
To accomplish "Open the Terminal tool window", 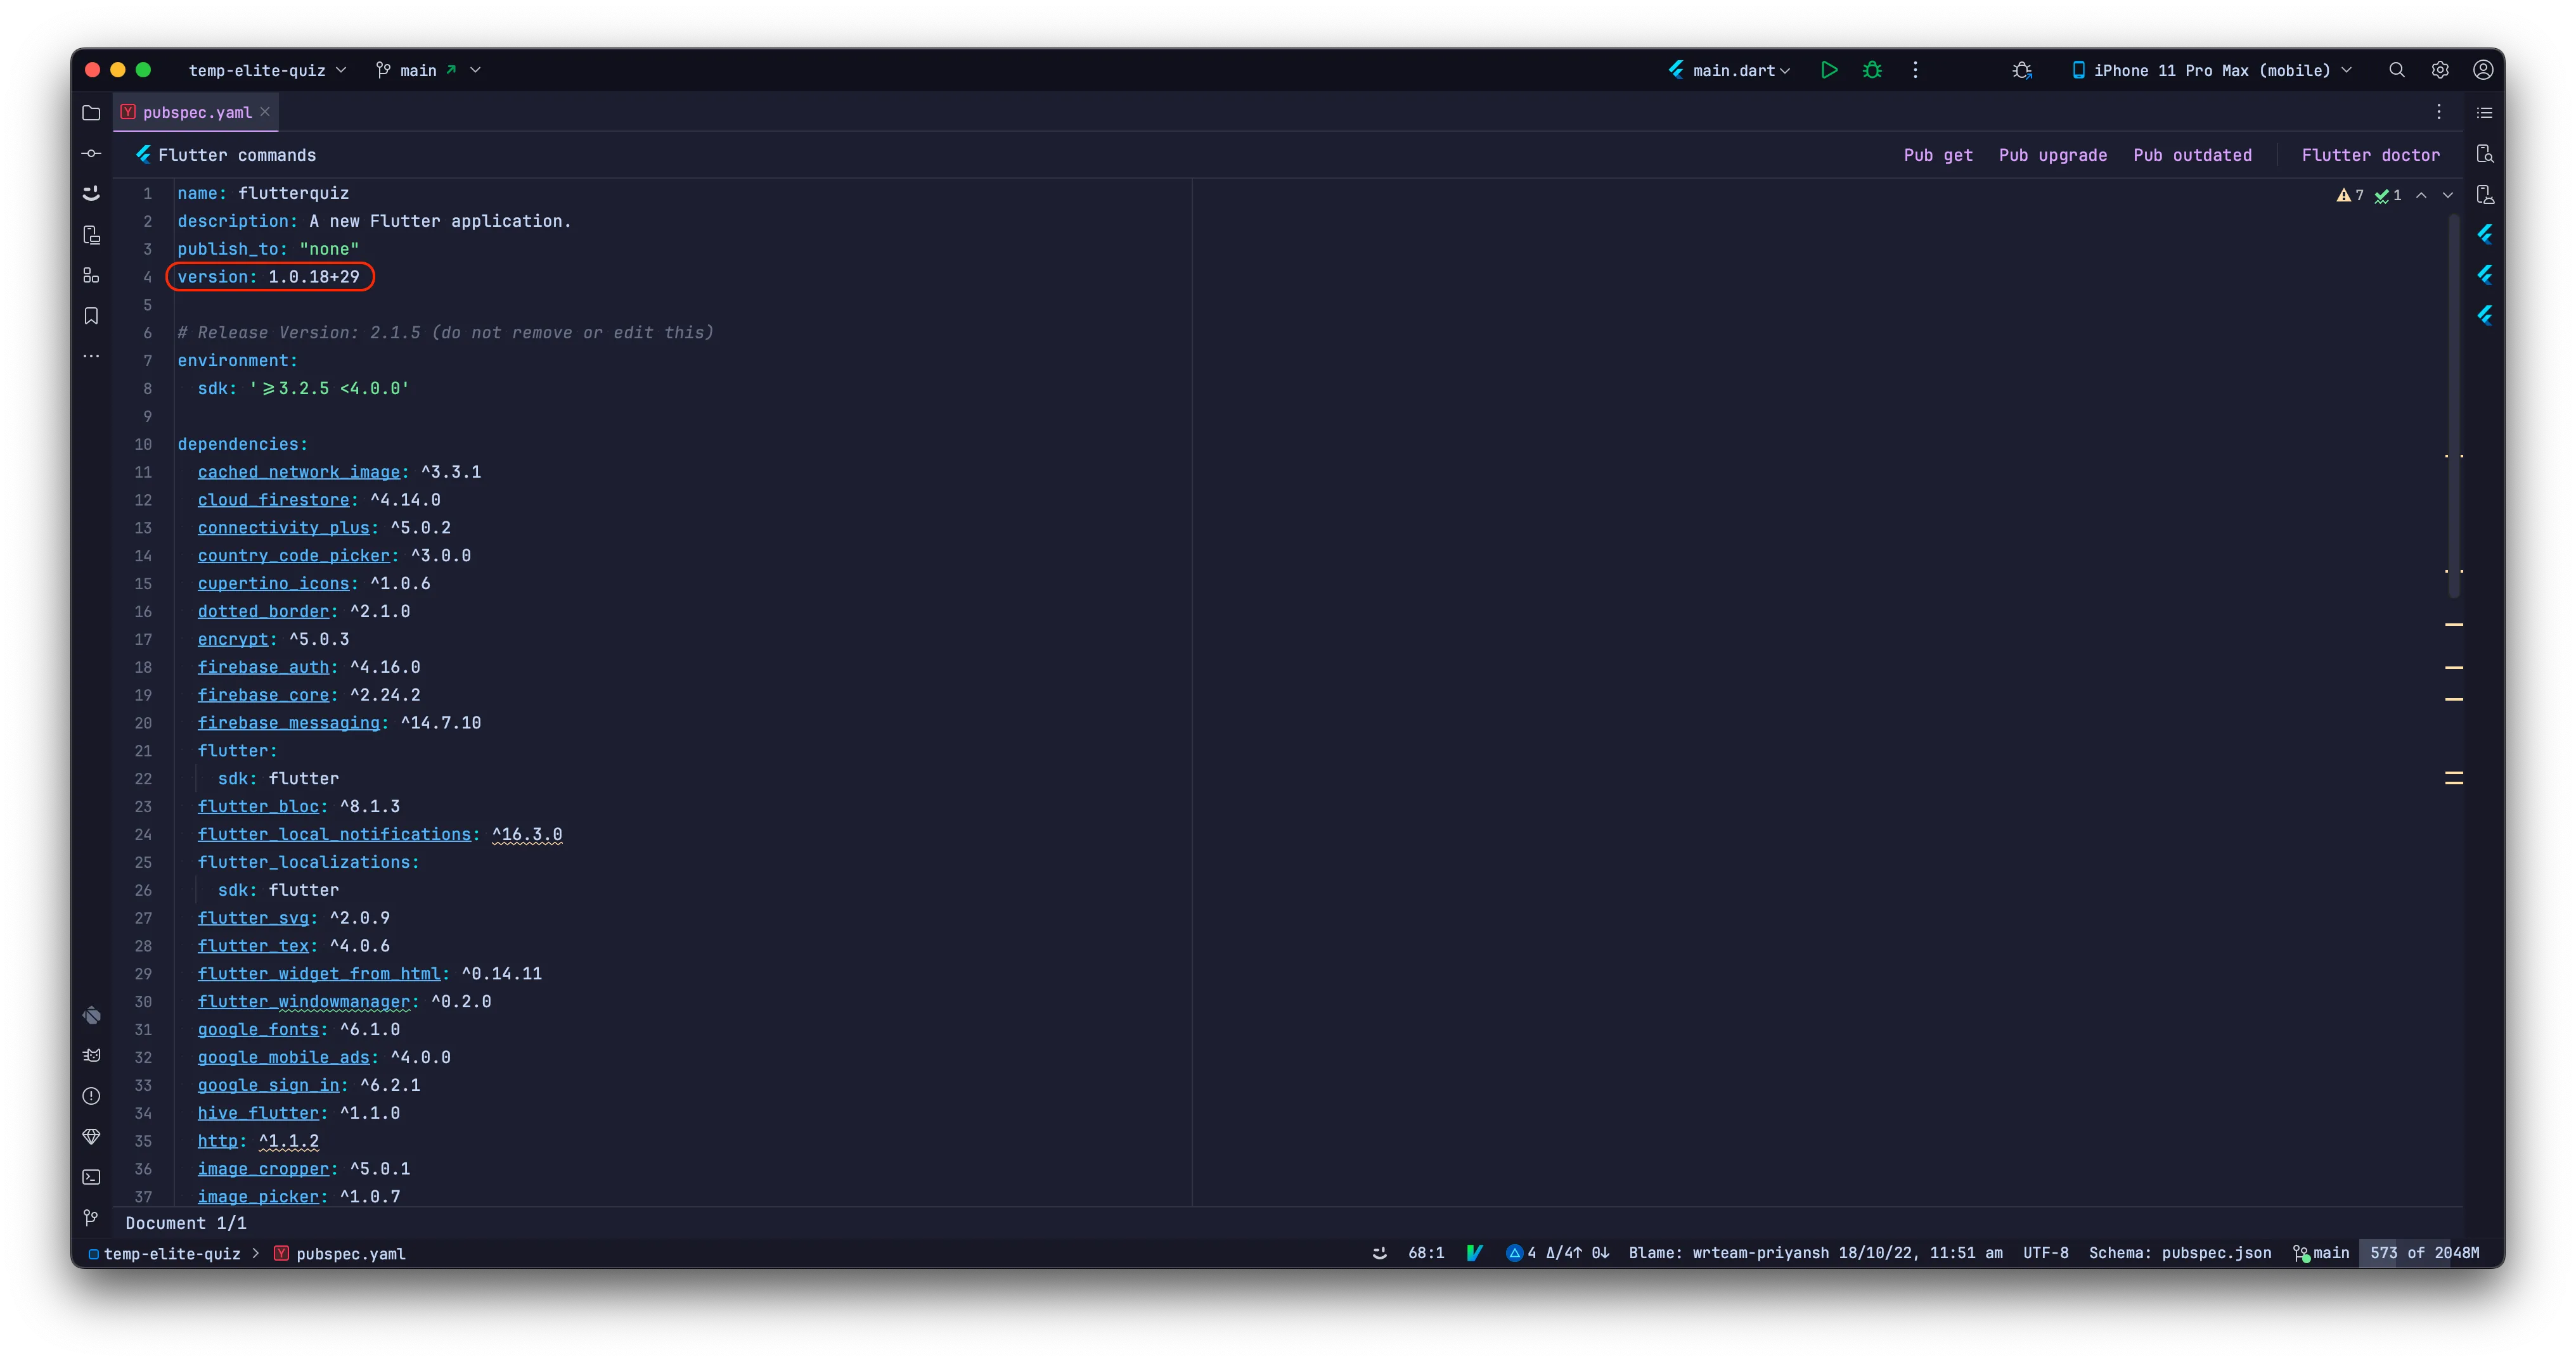I will point(91,1177).
